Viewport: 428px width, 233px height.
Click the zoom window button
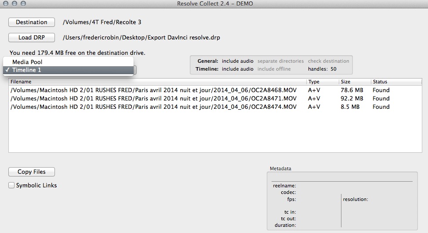(x=23, y=4)
